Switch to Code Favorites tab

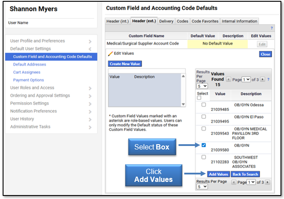coord(205,21)
